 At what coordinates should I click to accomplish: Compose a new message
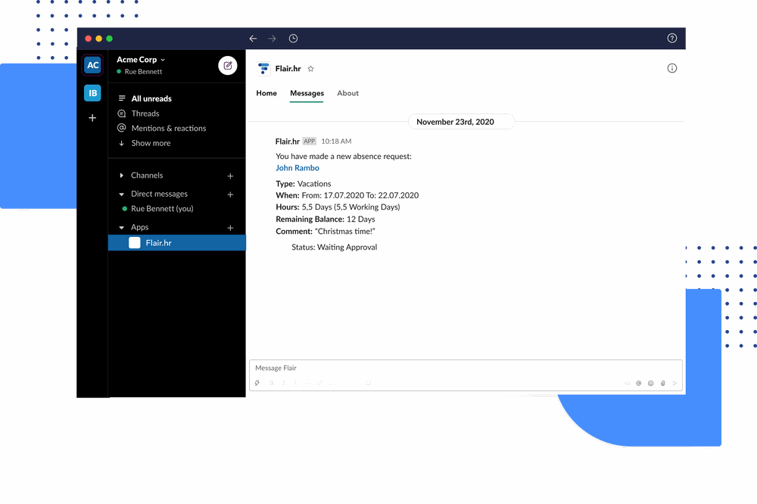point(227,66)
